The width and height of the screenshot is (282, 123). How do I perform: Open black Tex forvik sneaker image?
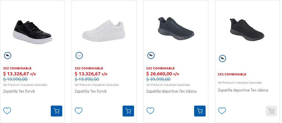[x=33, y=30]
